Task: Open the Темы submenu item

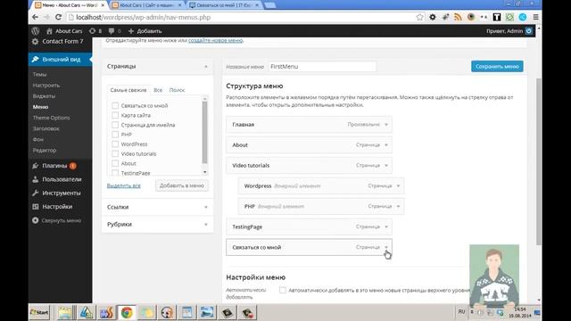Action: click(x=39, y=74)
